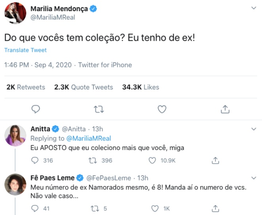
Task: View the 34.3K Likes list
Action: [140, 87]
